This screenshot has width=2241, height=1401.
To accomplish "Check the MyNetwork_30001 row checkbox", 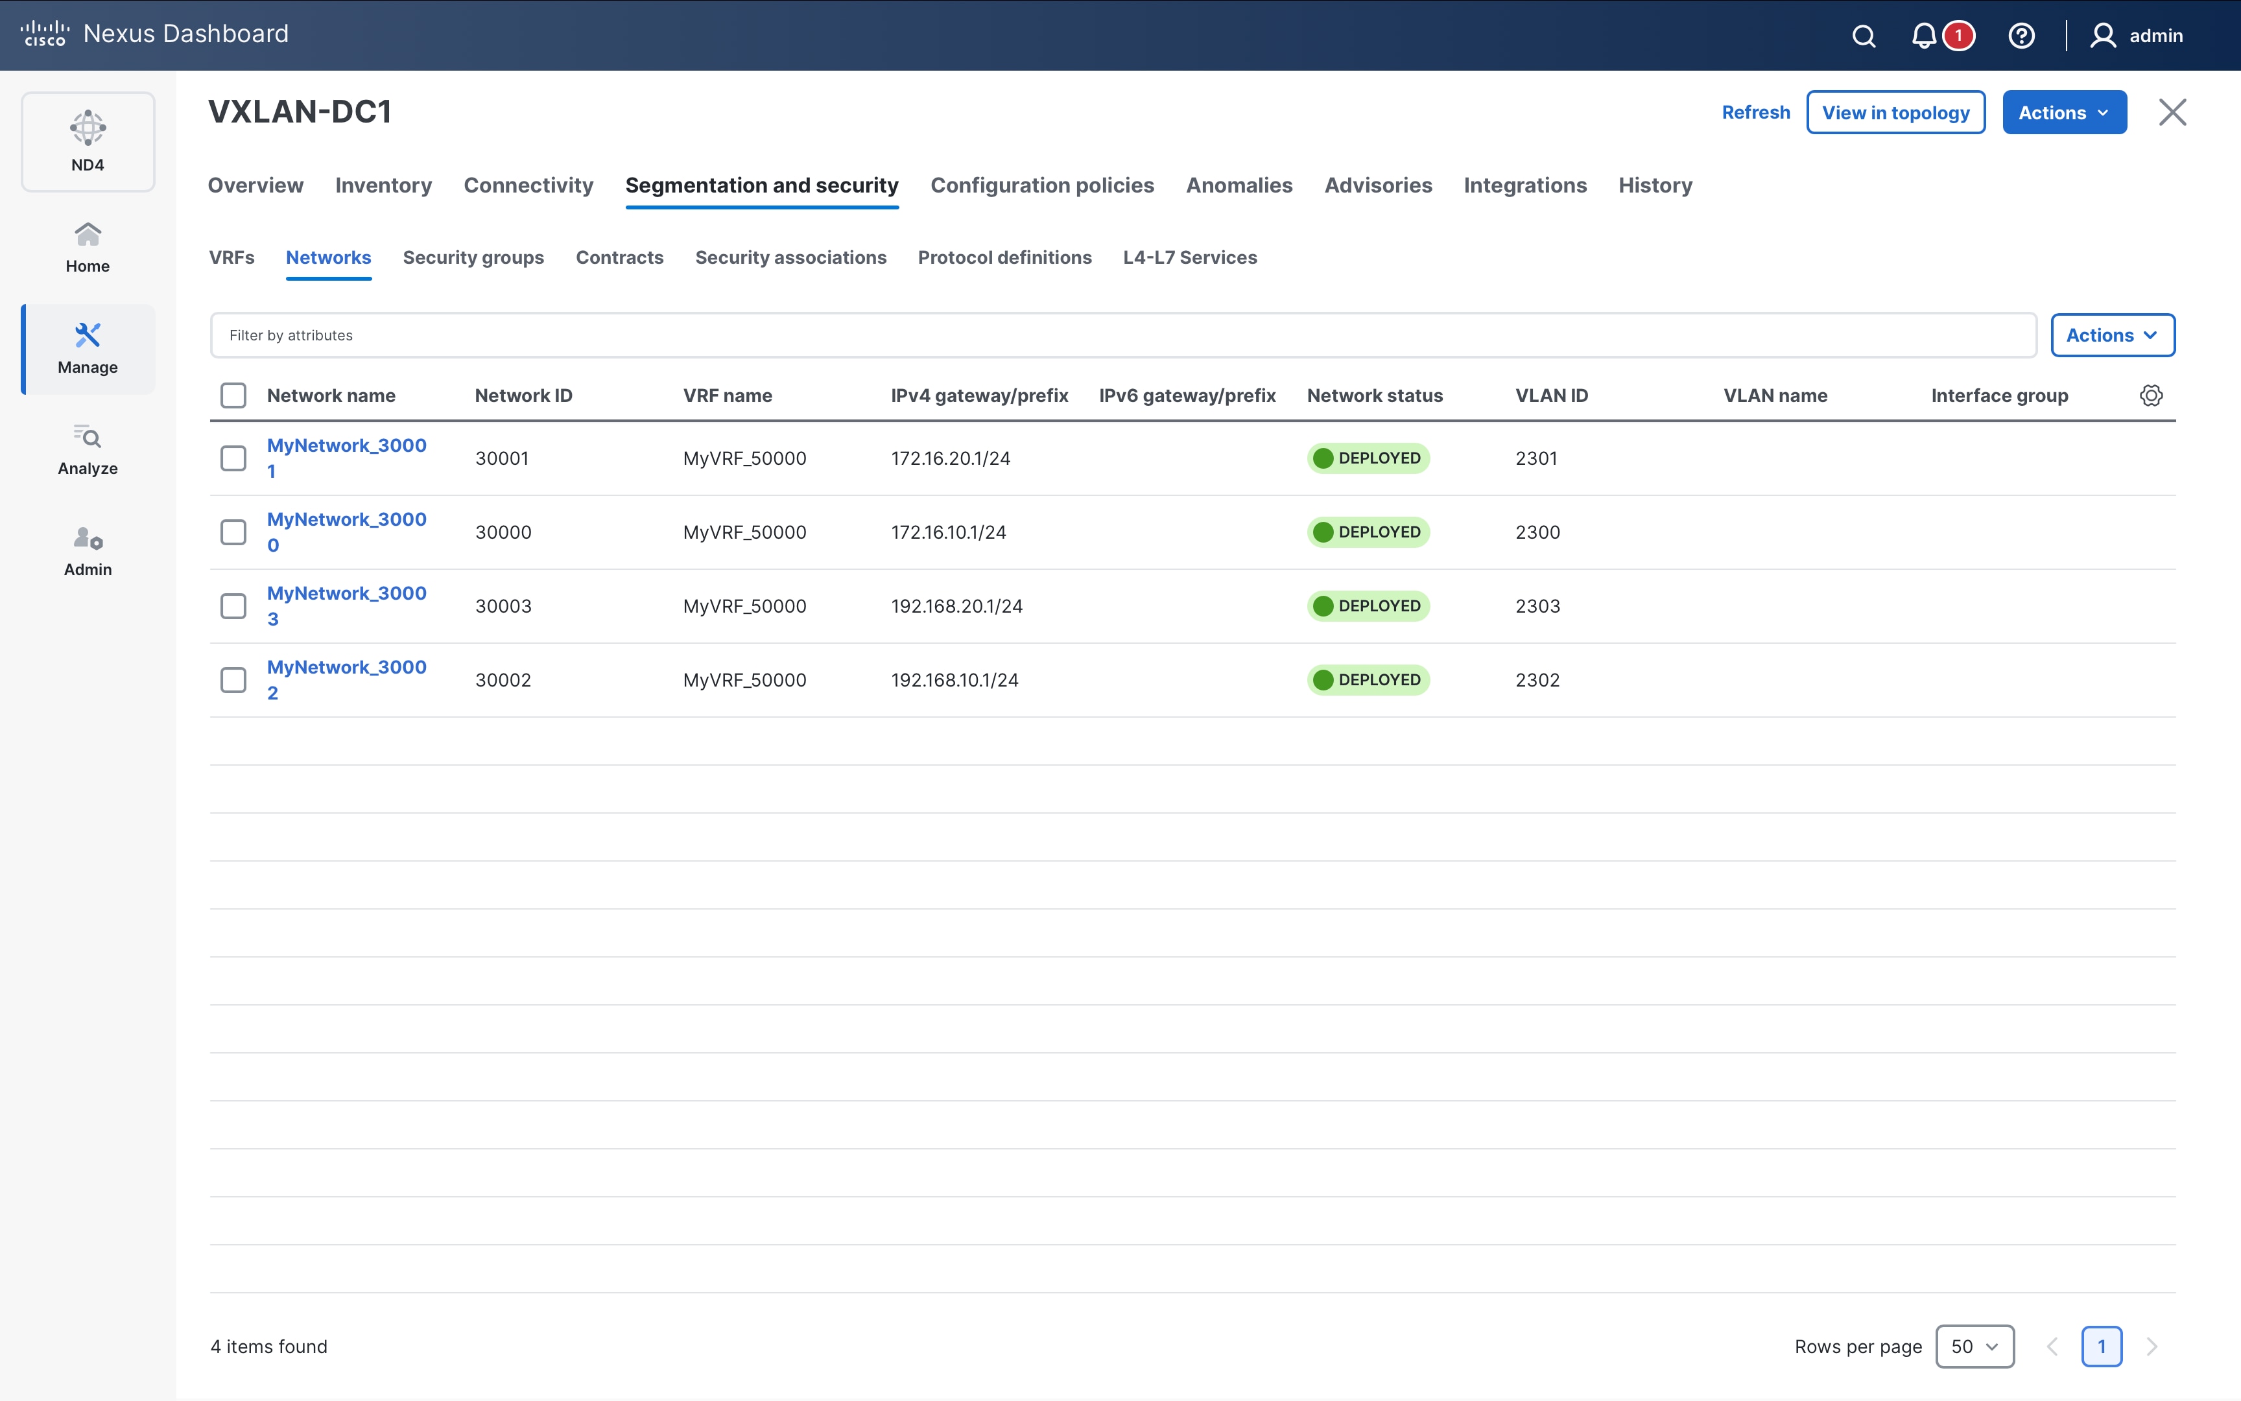I will pos(233,458).
